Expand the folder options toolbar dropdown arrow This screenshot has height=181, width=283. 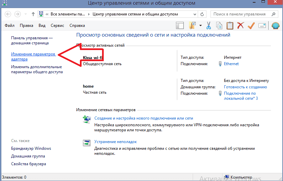click(x=200, y=26)
